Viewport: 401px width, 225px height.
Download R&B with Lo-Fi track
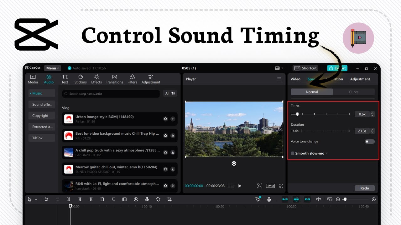pyautogui.click(x=173, y=186)
